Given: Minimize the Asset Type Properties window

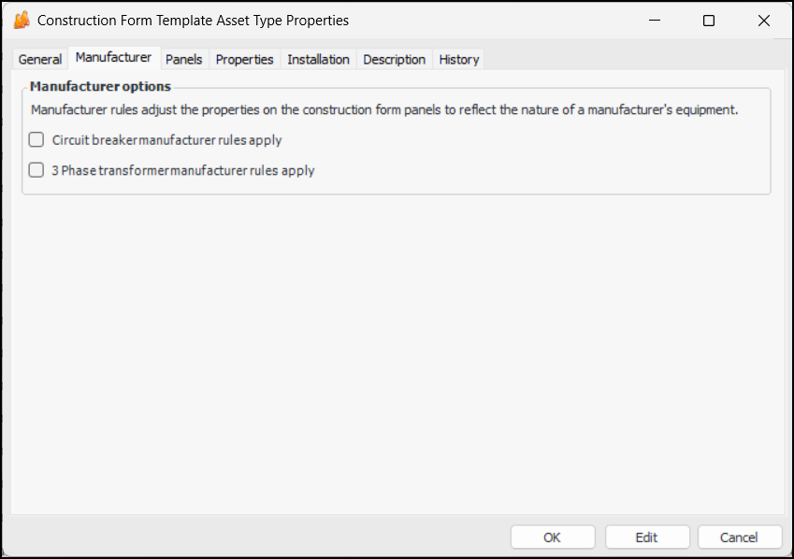Looking at the screenshot, I should click(x=654, y=21).
